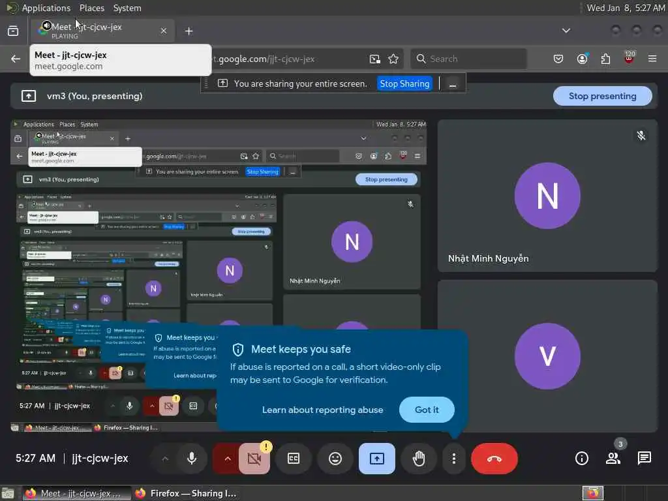This screenshot has height=501, width=668.
Task: Click Stop Sharing in the Firefox sharing bar
Action: [x=404, y=83]
